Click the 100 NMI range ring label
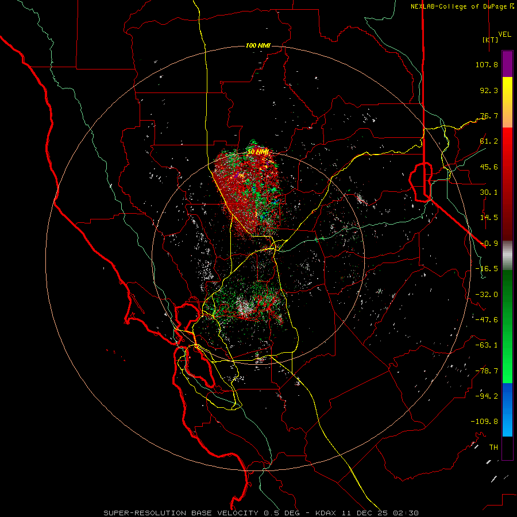 tap(258, 45)
